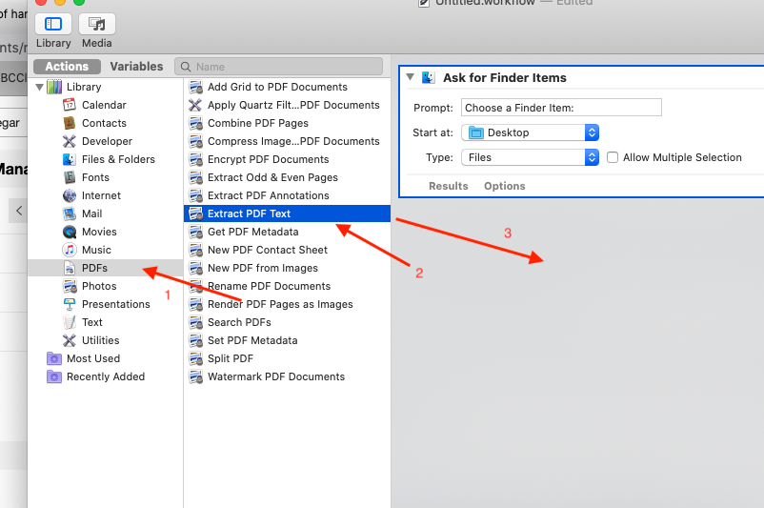Open the Start at Desktop dropdown

pyautogui.click(x=530, y=132)
